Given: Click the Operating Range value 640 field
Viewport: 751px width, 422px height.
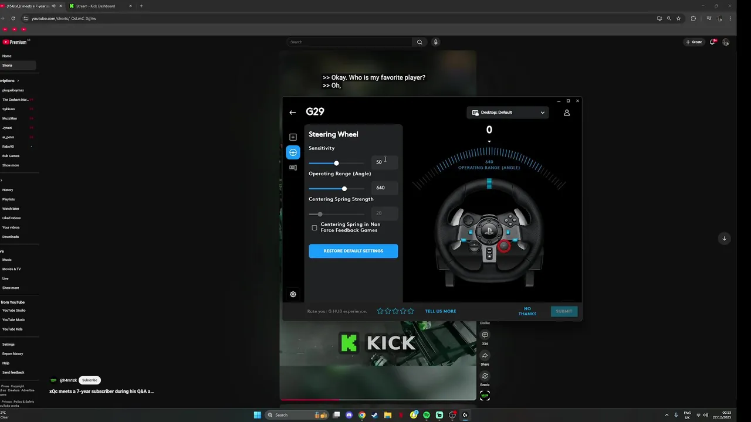Looking at the screenshot, I should (x=384, y=188).
